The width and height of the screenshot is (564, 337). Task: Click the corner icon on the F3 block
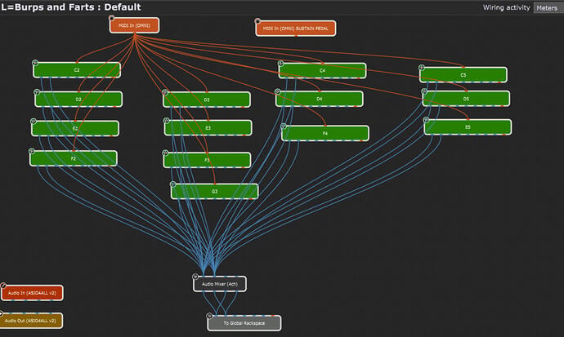165,153
